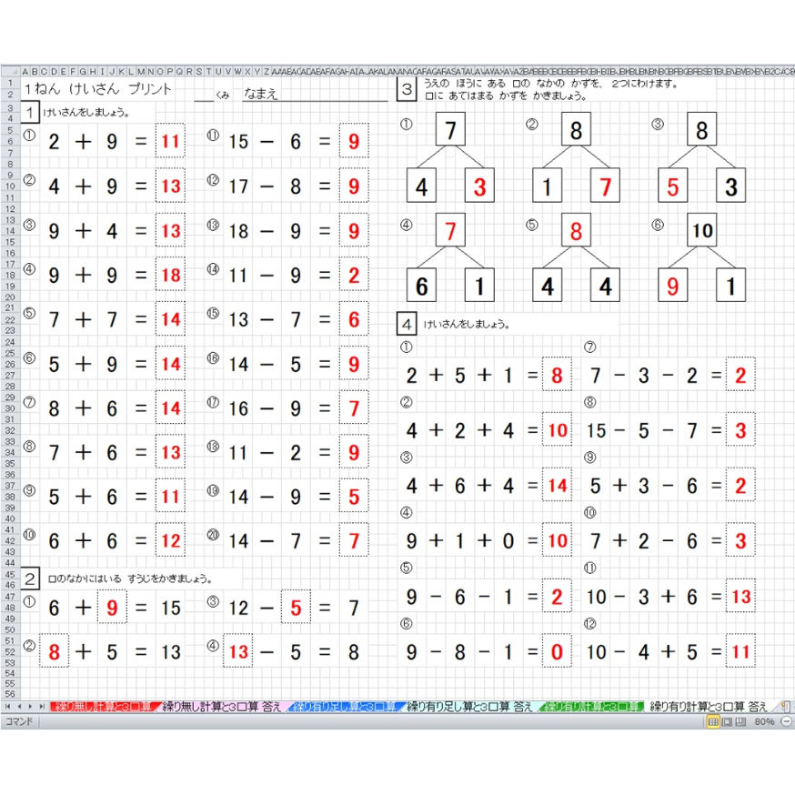795x795 pixels.
Task: Select the コマンド status bar label
Action: coord(19,721)
